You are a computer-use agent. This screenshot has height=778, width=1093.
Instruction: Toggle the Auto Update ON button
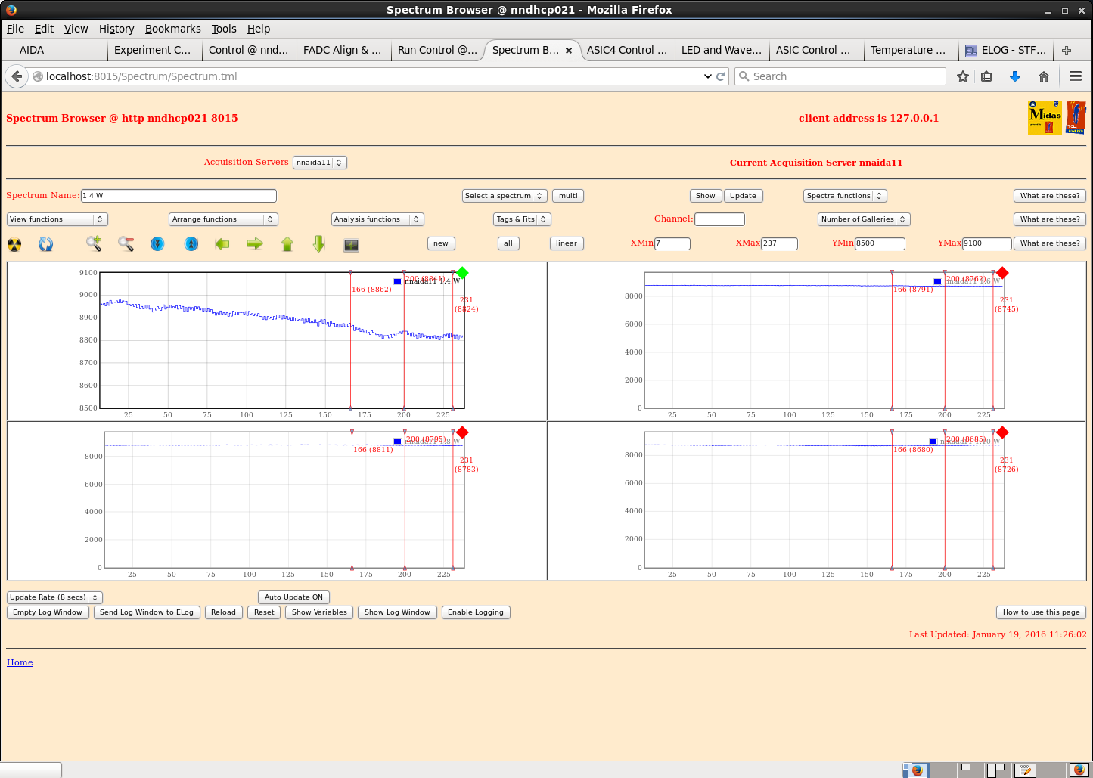(293, 597)
